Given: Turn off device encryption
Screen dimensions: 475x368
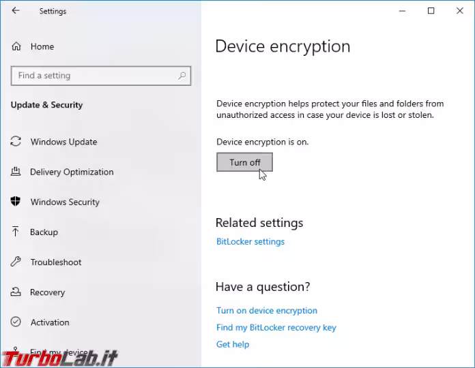Looking at the screenshot, I should tap(244, 162).
